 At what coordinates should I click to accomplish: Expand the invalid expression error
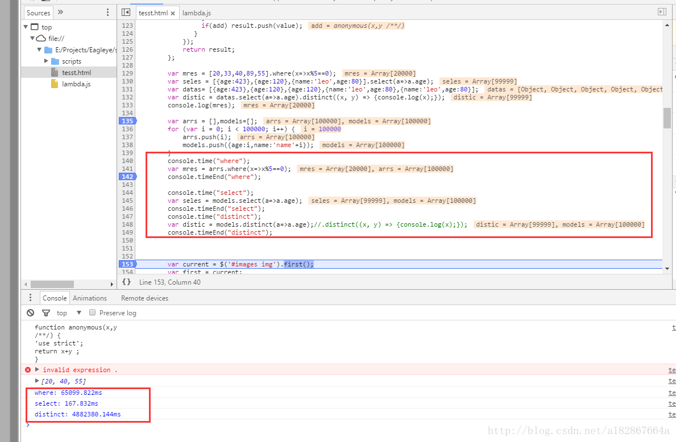coord(37,369)
